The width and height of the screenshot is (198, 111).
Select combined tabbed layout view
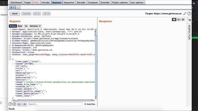point(183,19)
